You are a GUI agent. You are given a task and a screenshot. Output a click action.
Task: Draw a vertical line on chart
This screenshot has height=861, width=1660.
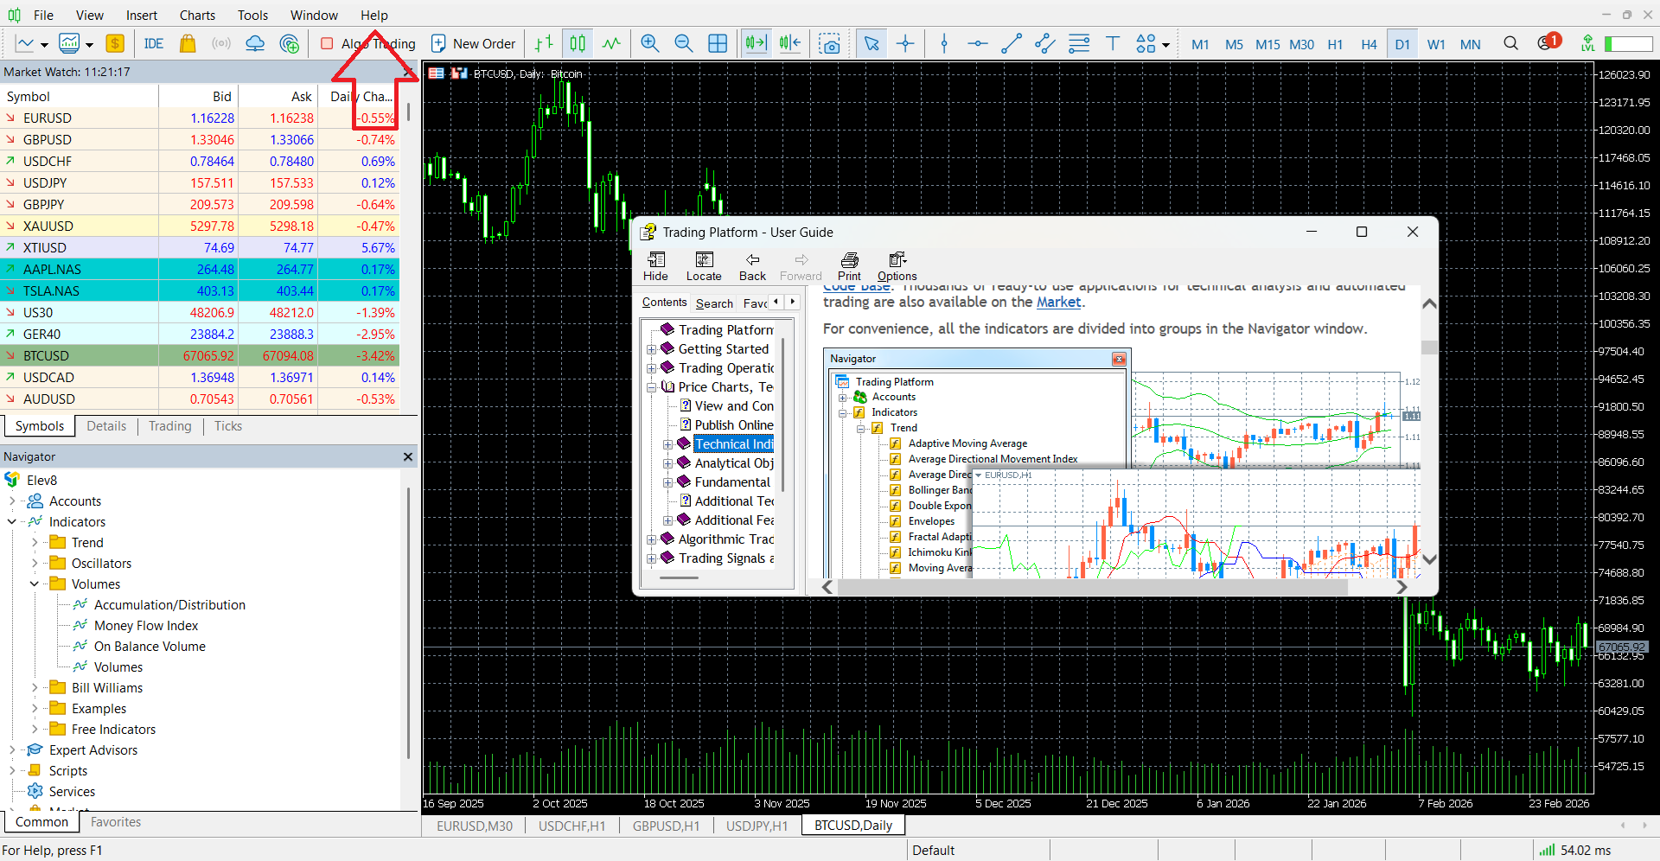944,43
